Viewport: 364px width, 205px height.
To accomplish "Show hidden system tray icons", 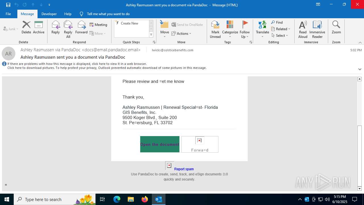I will pos(300,199).
